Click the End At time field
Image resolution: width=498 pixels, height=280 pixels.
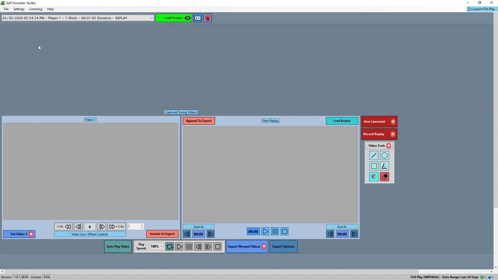click(342, 234)
